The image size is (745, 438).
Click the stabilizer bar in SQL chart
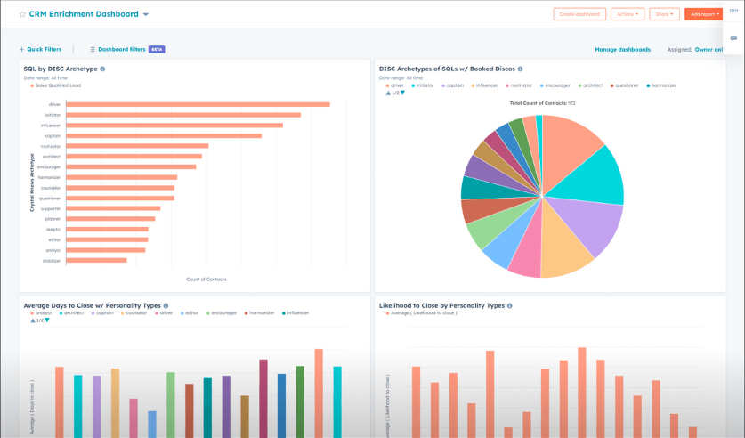tap(96, 260)
